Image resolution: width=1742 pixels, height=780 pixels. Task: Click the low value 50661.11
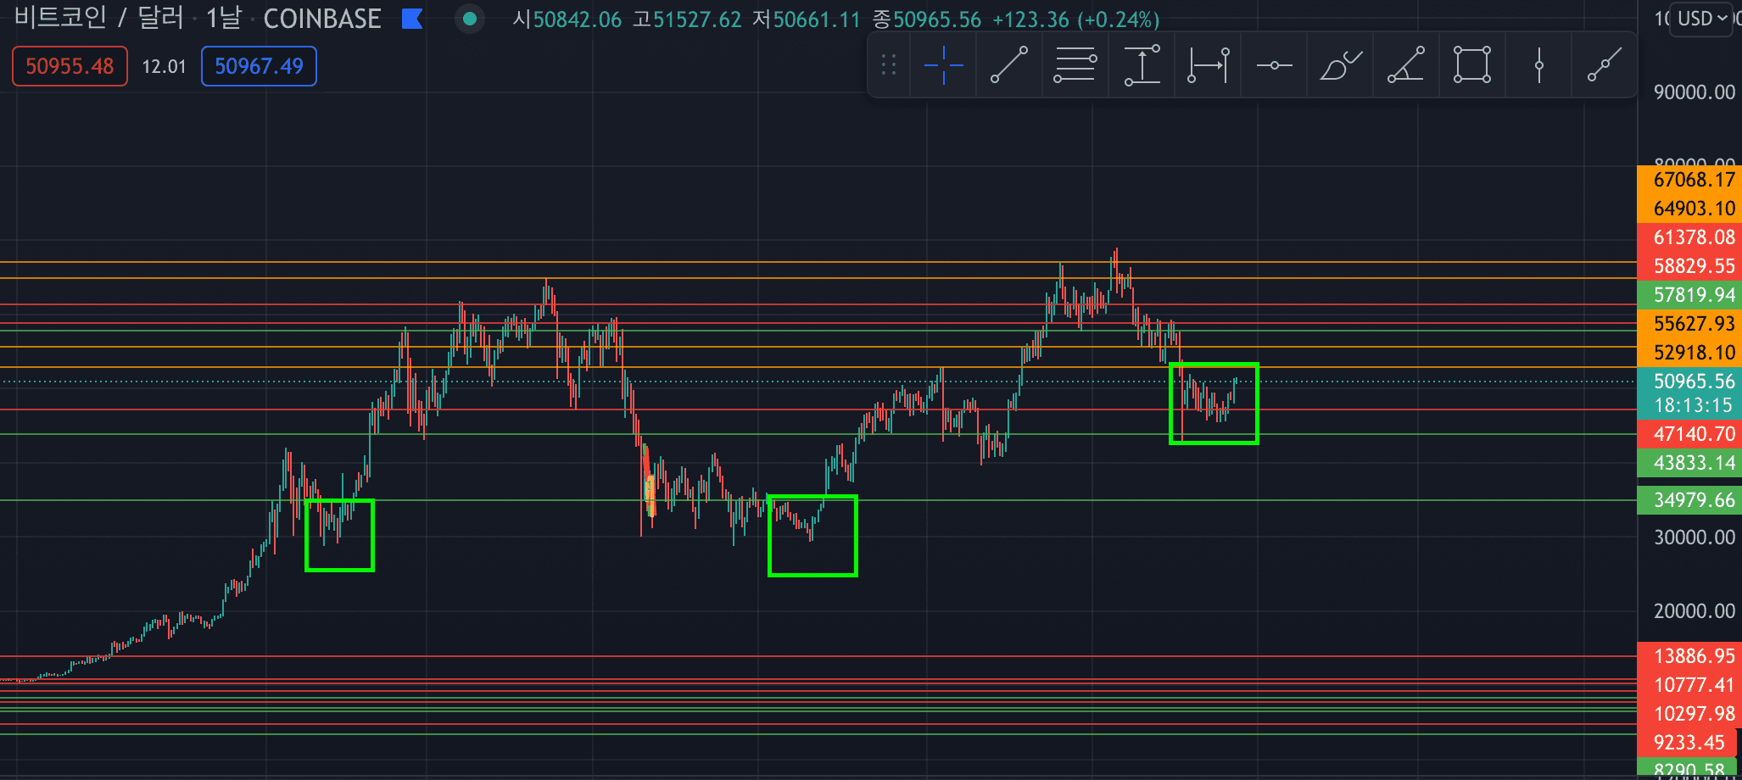click(x=817, y=19)
